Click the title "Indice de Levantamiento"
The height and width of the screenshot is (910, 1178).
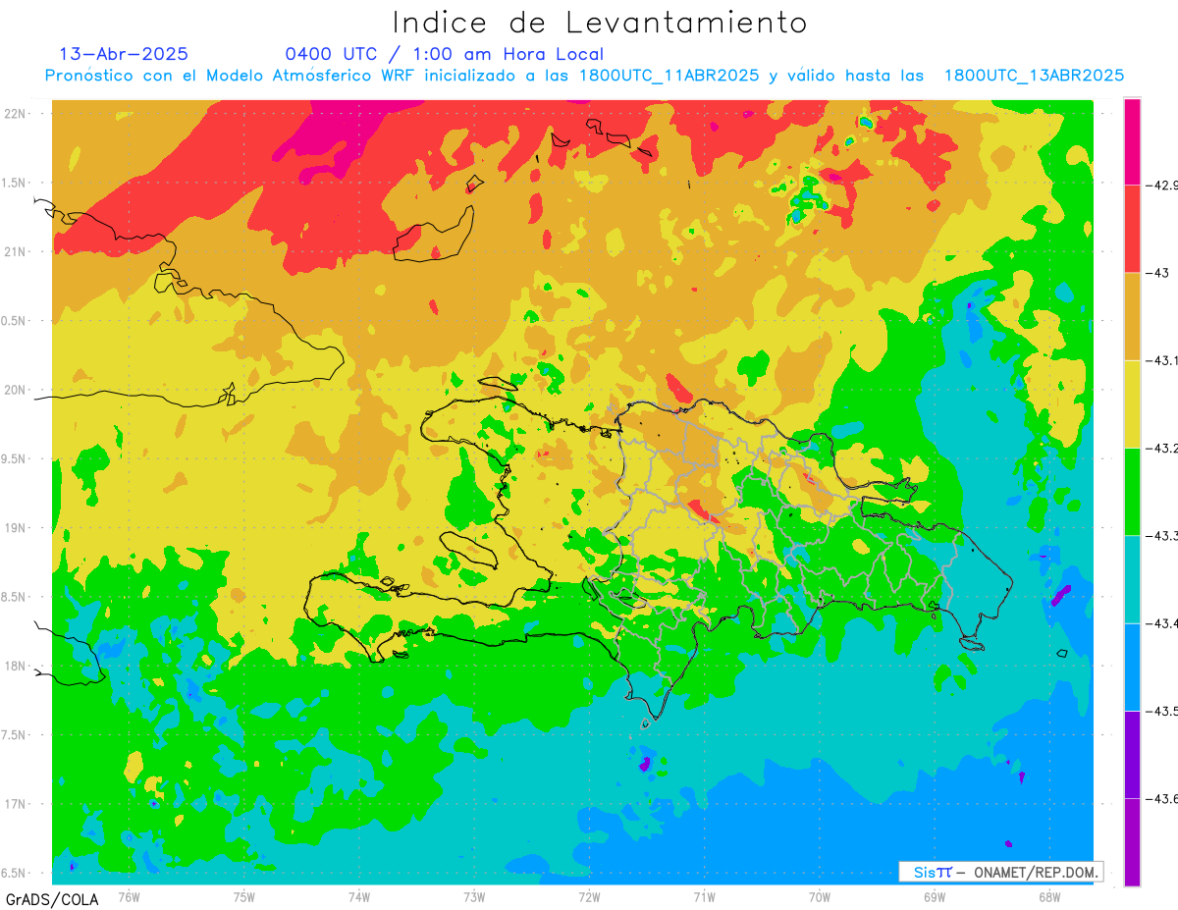point(600,22)
